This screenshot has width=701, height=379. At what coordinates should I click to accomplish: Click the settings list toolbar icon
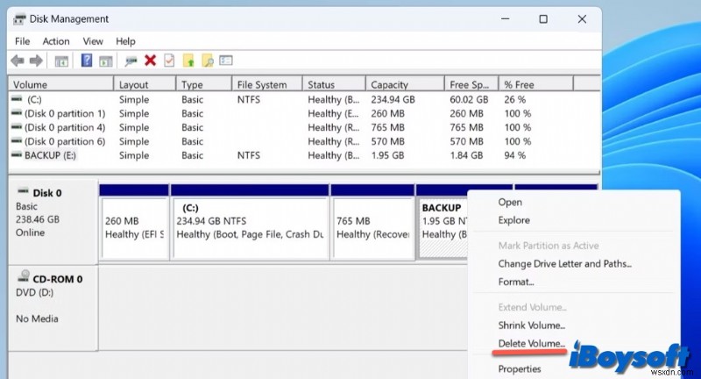click(226, 60)
